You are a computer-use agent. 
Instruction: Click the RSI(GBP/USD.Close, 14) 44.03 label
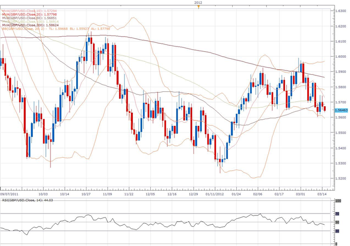(27, 200)
